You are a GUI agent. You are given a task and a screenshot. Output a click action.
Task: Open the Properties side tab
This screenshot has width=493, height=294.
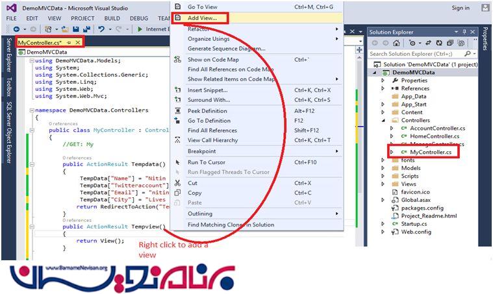pos(485,39)
